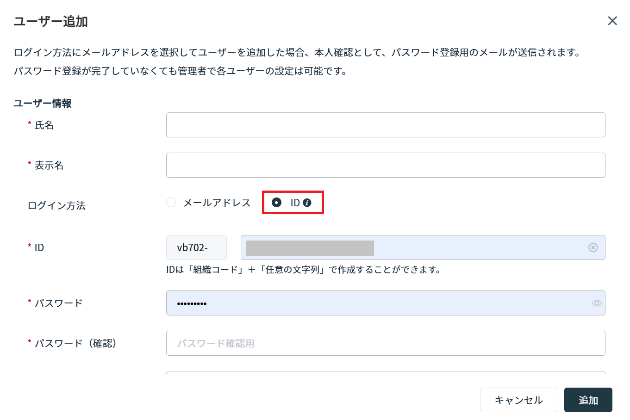Toggle password visibility in the パスワード field
The image size is (630, 420).
pos(596,303)
